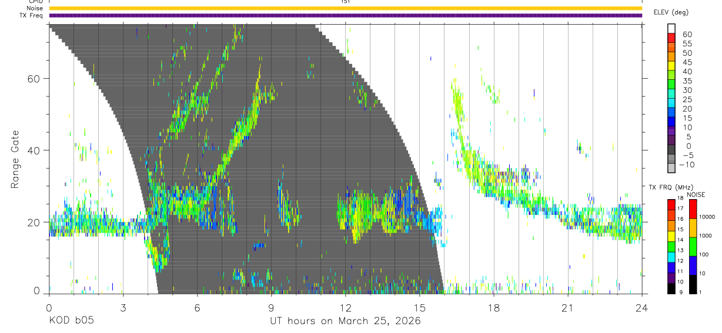Select yellow ELEV segment between 40 and 45
The height and width of the screenshot is (333, 722).
tap(672, 67)
